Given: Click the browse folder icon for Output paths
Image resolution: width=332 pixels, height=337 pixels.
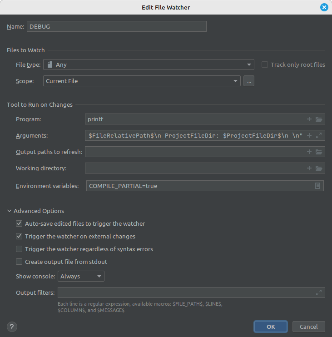Looking at the screenshot, I should [x=319, y=152].
